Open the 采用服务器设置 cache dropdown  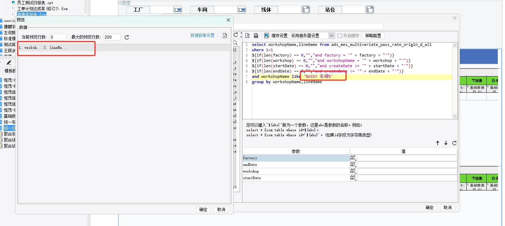coord(331,36)
